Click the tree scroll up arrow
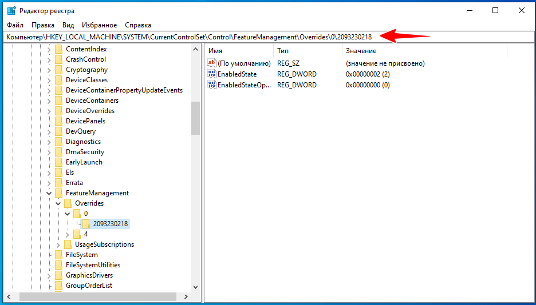 click(x=195, y=50)
